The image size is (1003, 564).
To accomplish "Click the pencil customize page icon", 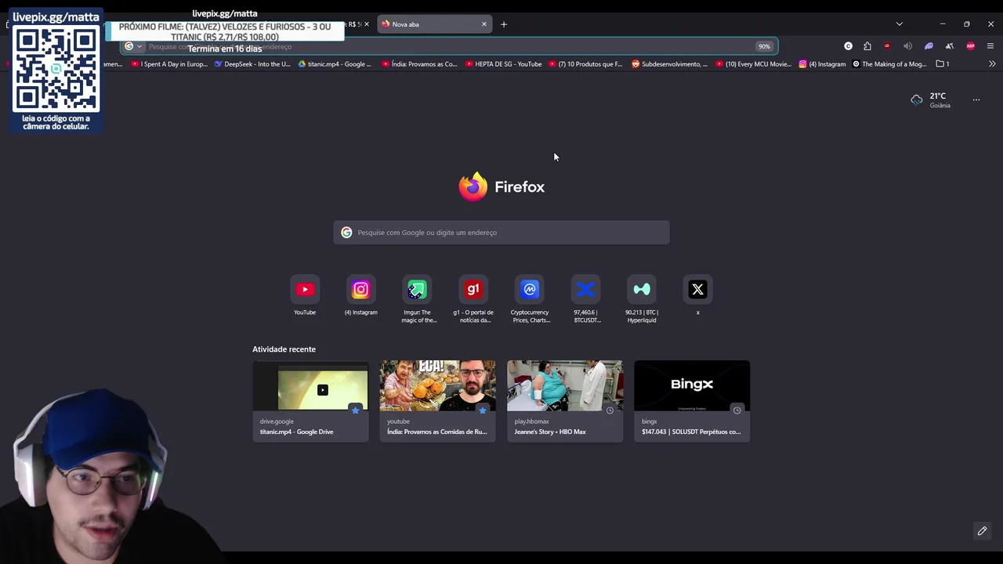I will tap(982, 531).
